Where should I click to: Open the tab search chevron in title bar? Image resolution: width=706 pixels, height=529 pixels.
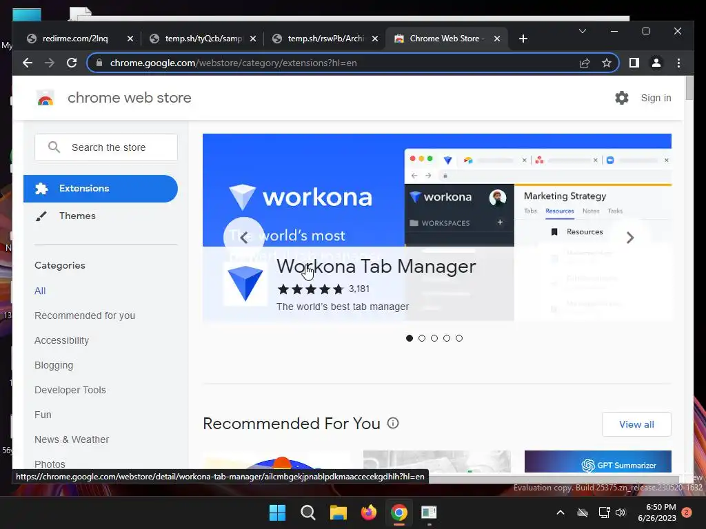pyautogui.click(x=582, y=31)
